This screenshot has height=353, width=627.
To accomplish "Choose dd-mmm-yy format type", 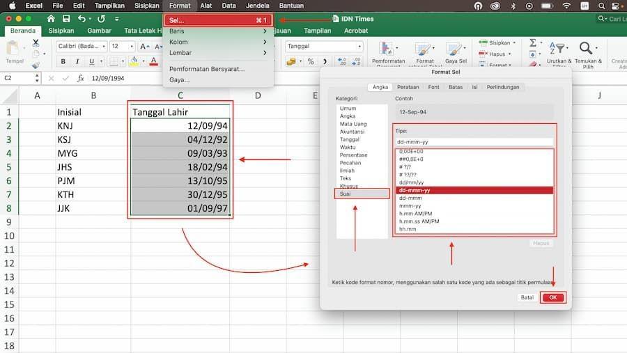I will pyautogui.click(x=474, y=190).
